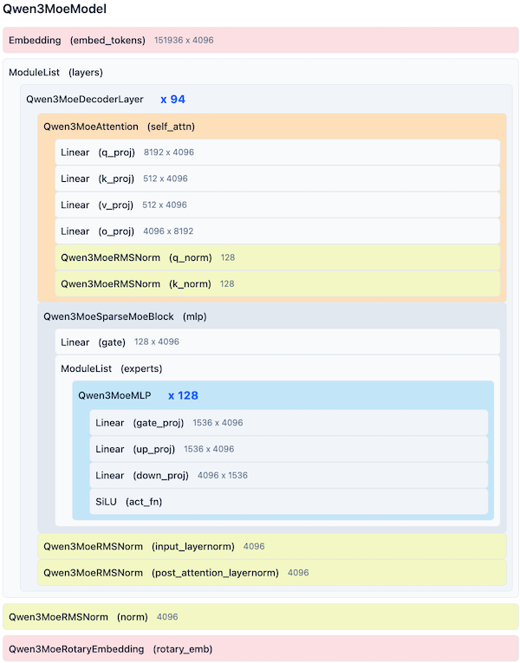Select the Linear k_proj row
The width and height of the screenshot is (520, 663).
[x=277, y=179]
